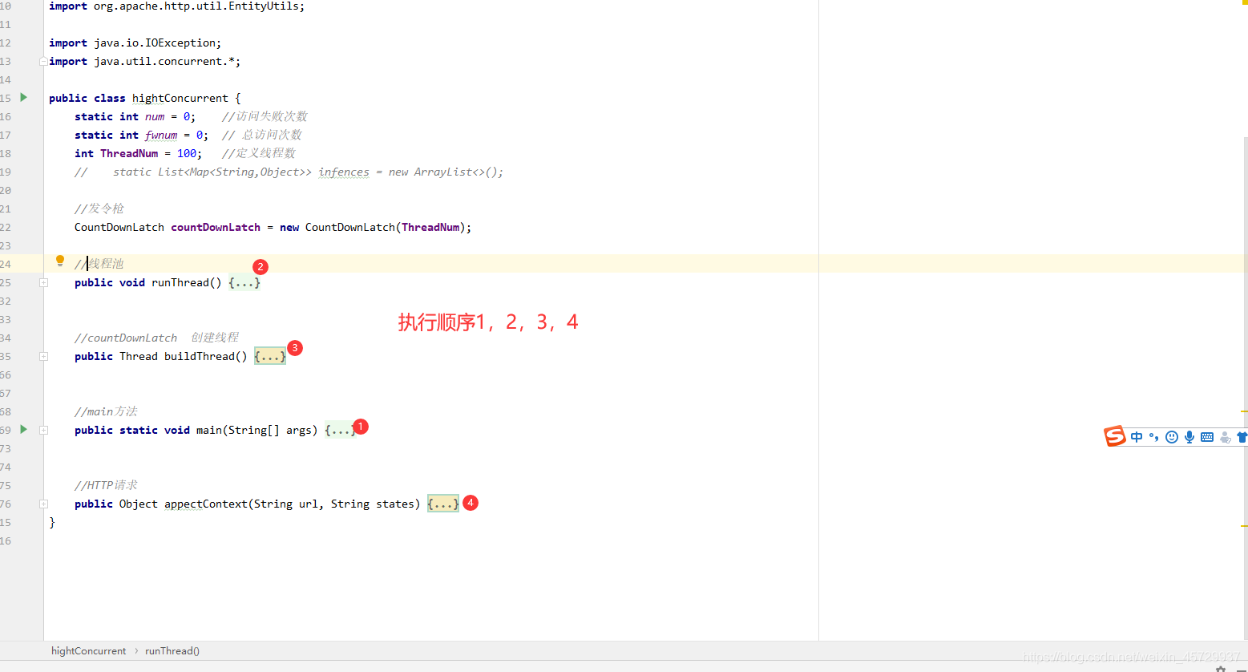Select hightConcurrent in the breadcrumb bar
Screen dimensions: 1248x672
(88, 650)
